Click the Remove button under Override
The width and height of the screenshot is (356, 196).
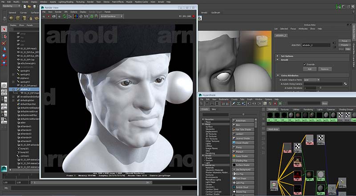click(x=325, y=69)
